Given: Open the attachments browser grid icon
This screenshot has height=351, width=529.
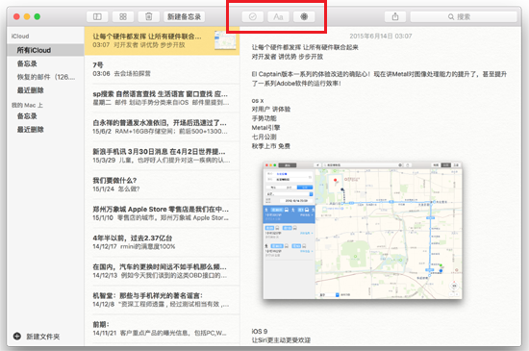Looking at the screenshot, I should point(123,16).
